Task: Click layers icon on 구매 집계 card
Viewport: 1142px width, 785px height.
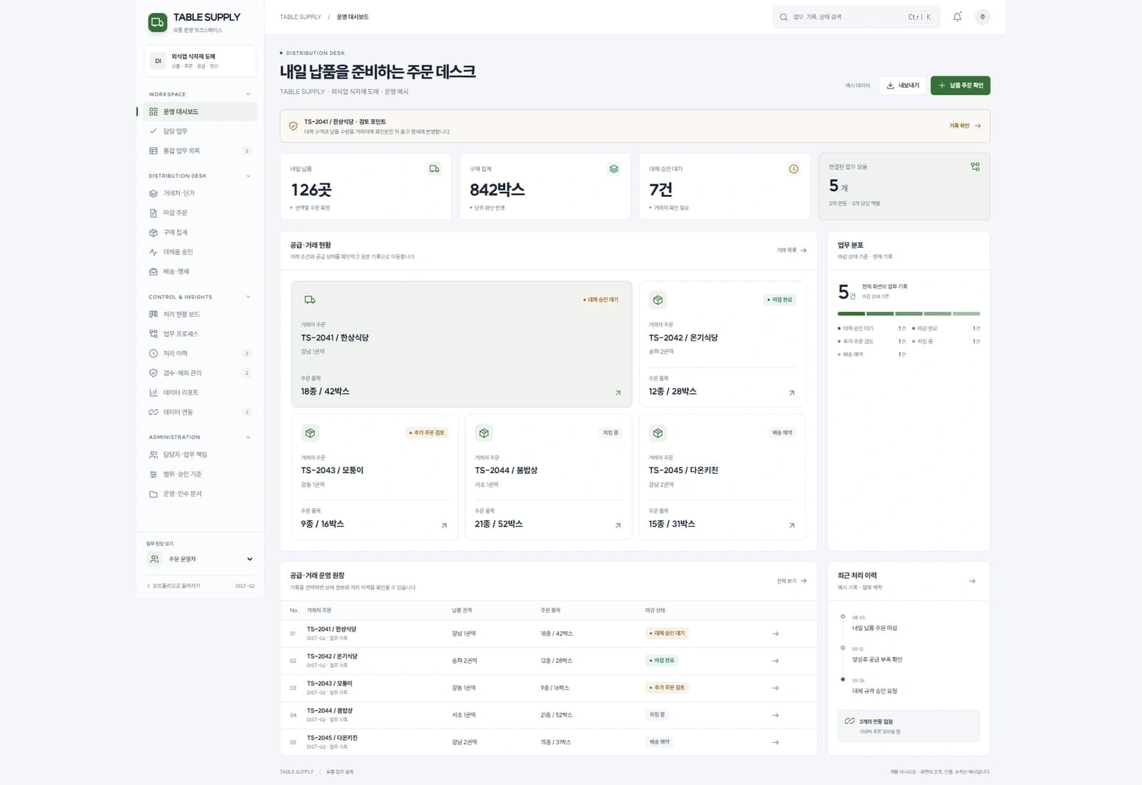Action: point(614,169)
